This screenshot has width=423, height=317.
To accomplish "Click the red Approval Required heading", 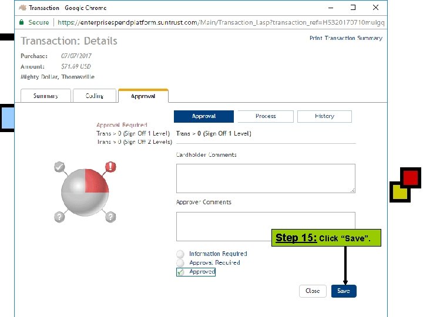I will pos(122,125).
